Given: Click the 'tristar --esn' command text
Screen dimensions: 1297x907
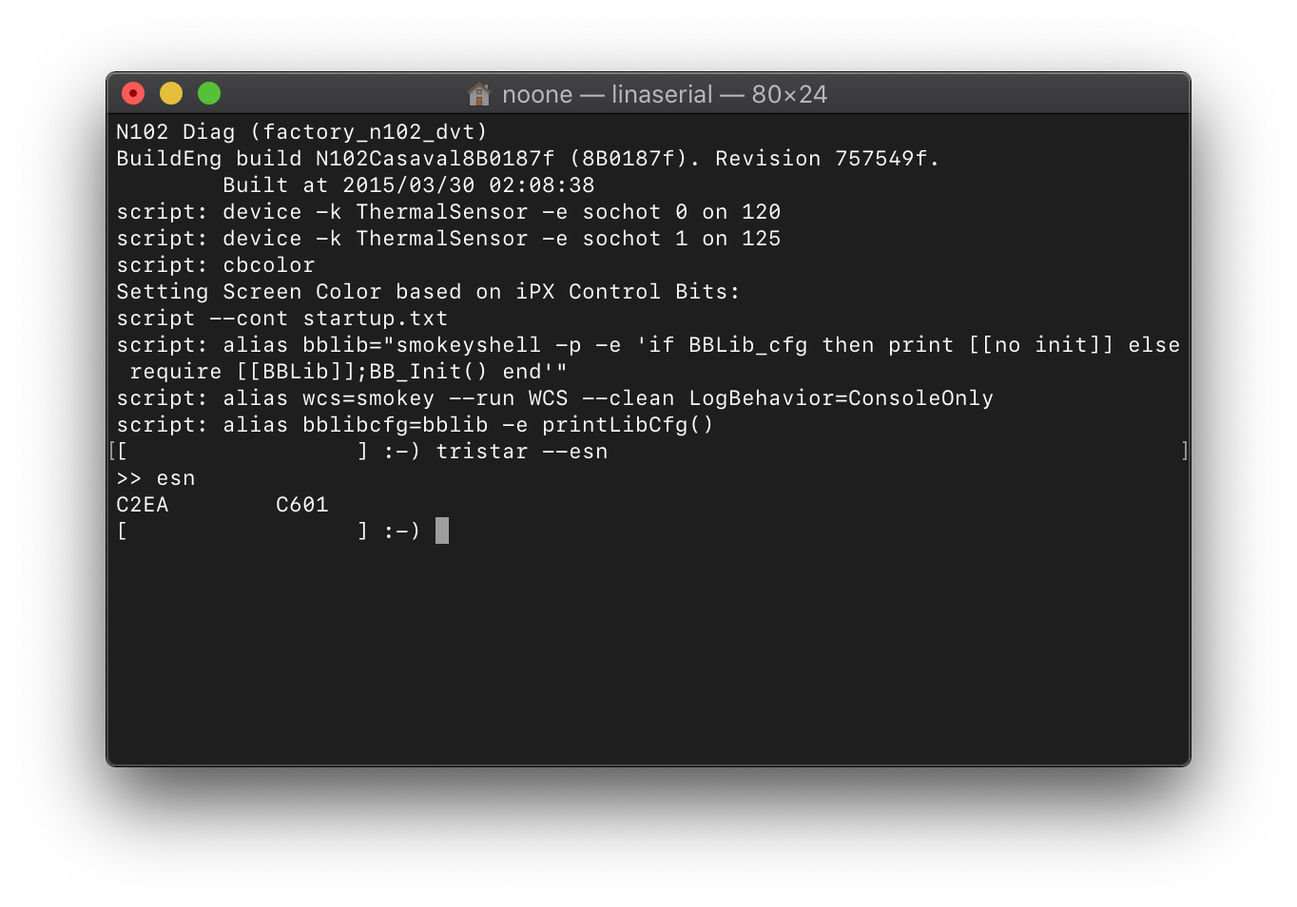Looking at the screenshot, I should pyautogui.click(x=522, y=452).
